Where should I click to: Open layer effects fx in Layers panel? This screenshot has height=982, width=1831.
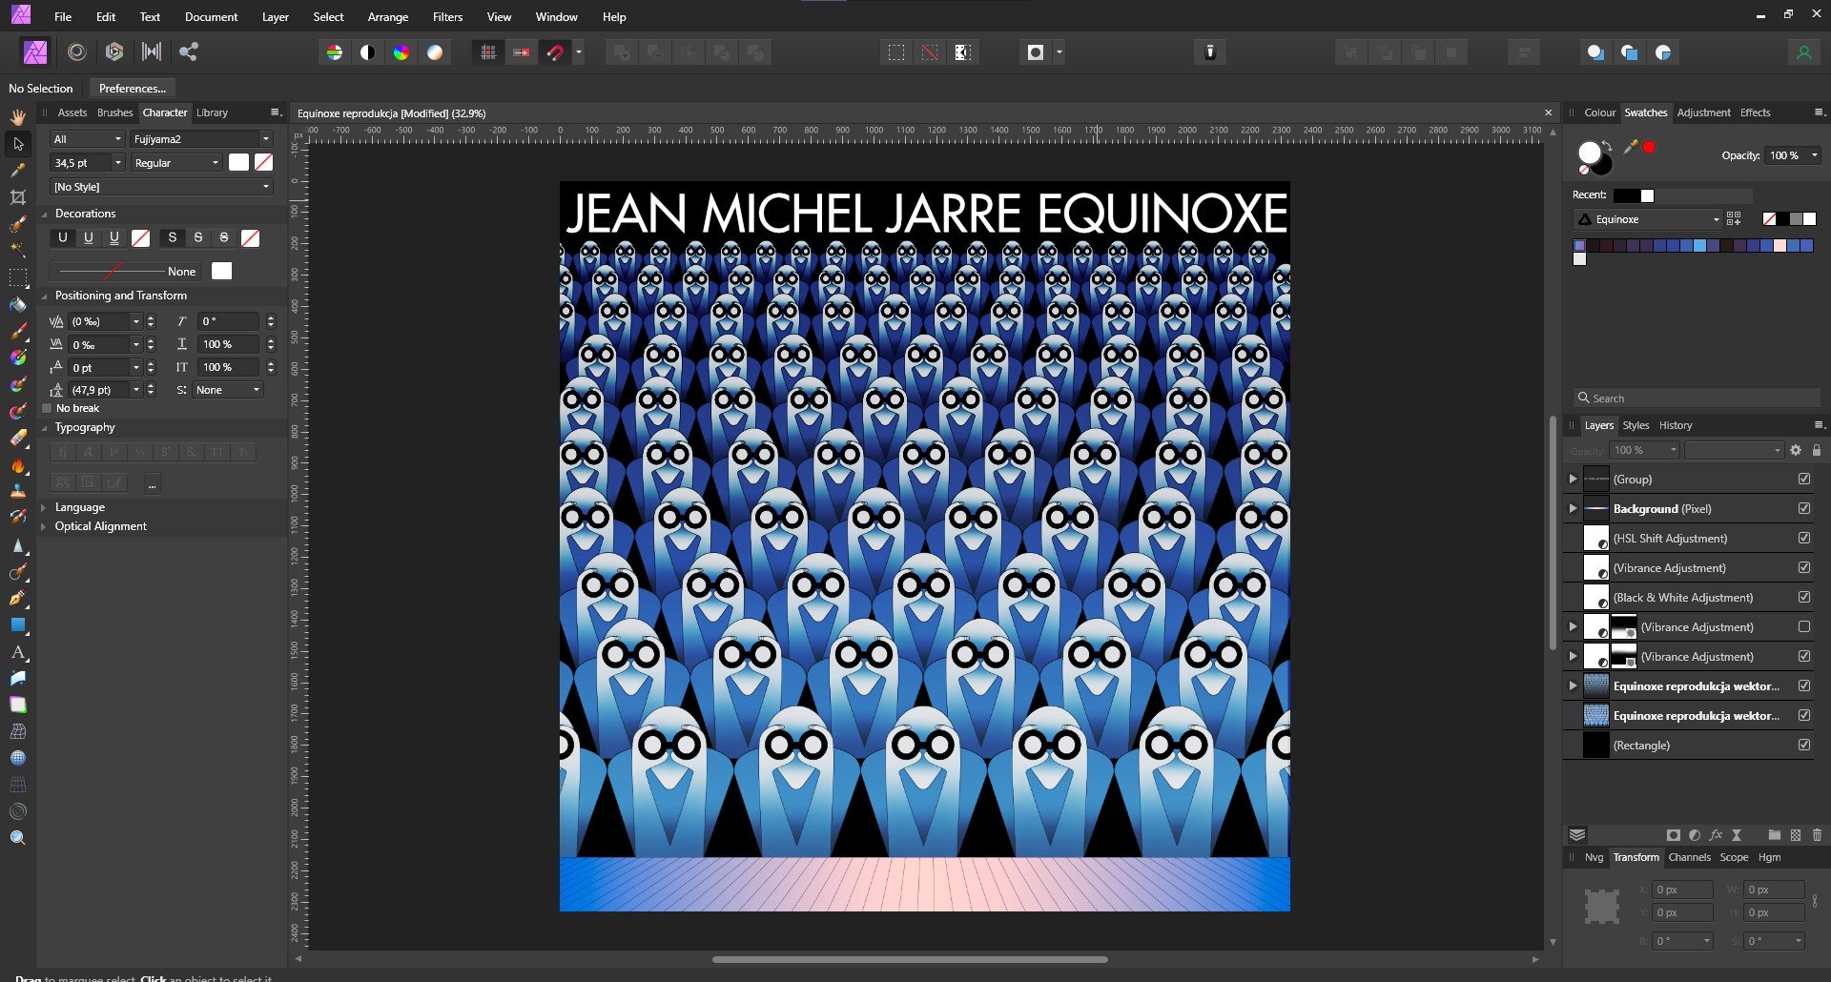pyautogui.click(x=1716, y=835)
